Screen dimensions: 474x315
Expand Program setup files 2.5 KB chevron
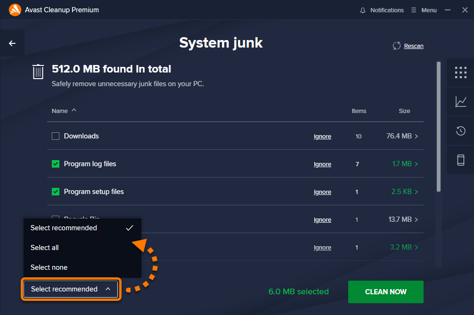pos(416,192)
